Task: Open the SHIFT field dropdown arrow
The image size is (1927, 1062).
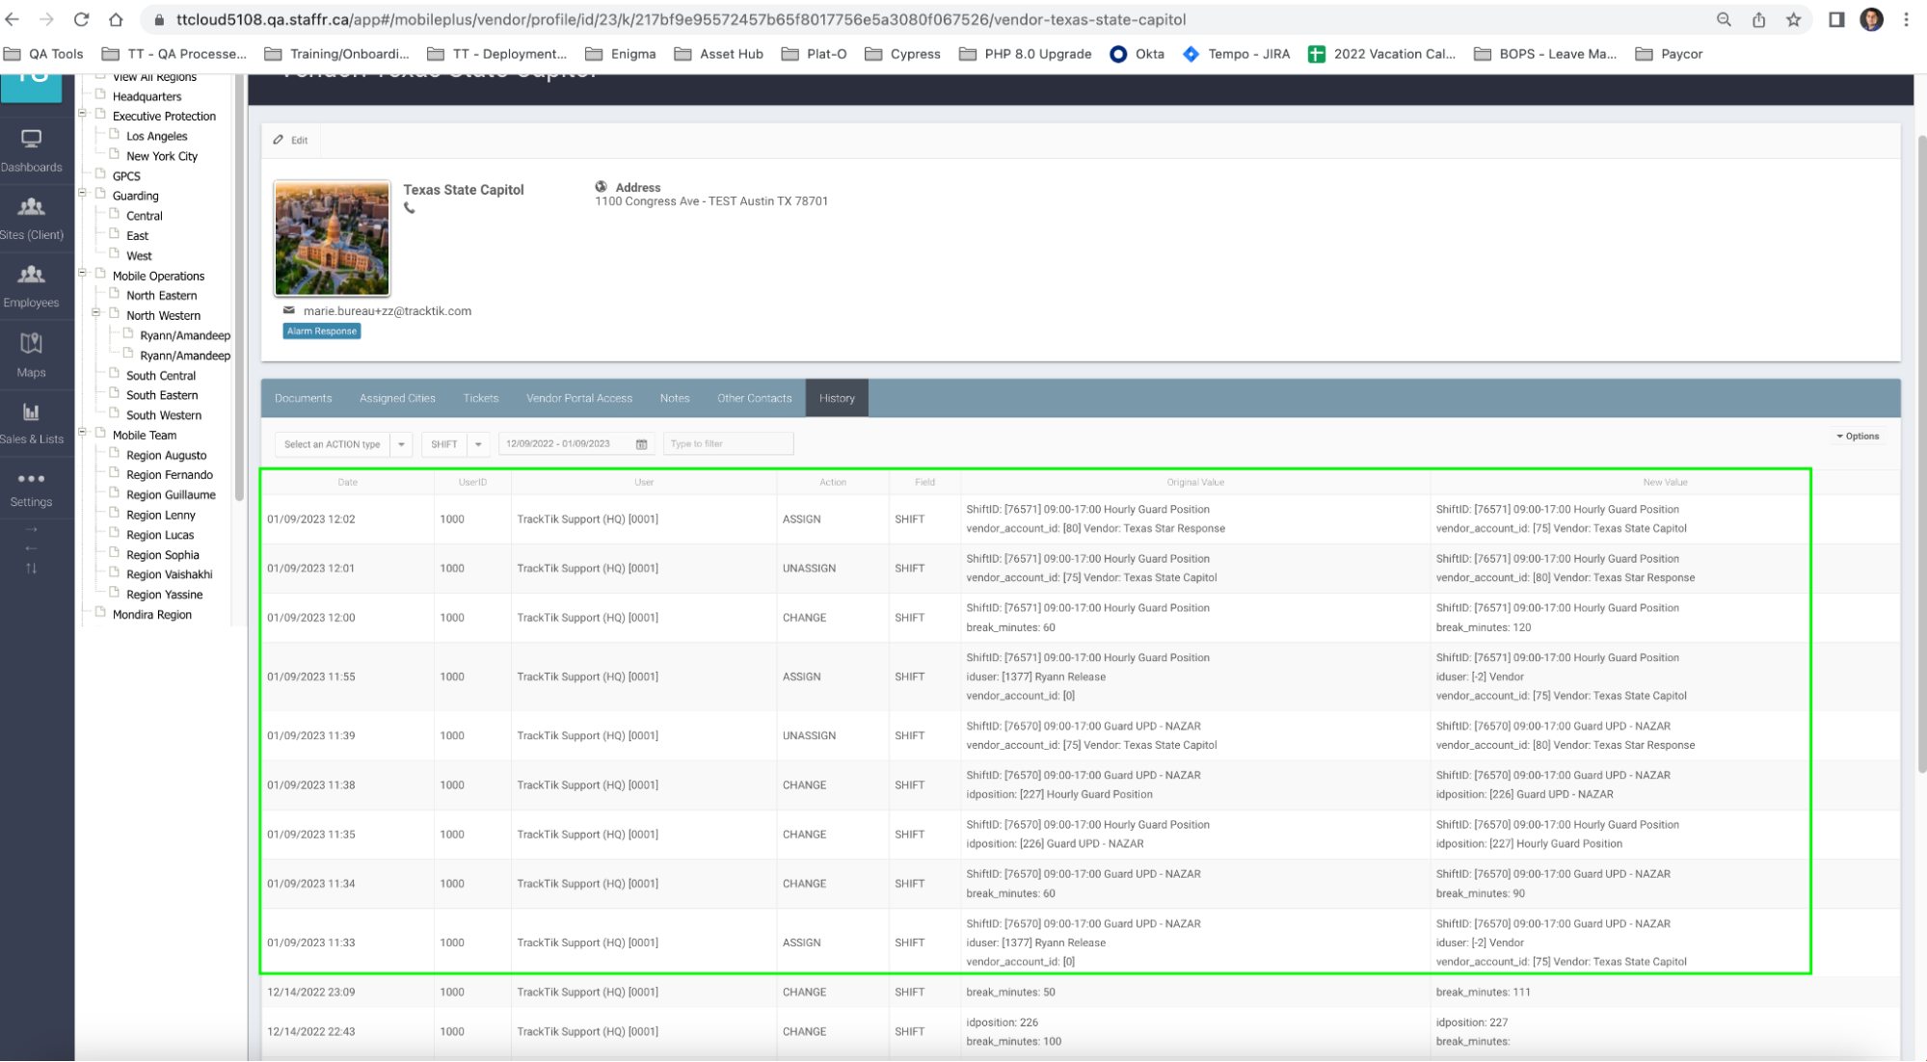Action: [x=478, y=444]
